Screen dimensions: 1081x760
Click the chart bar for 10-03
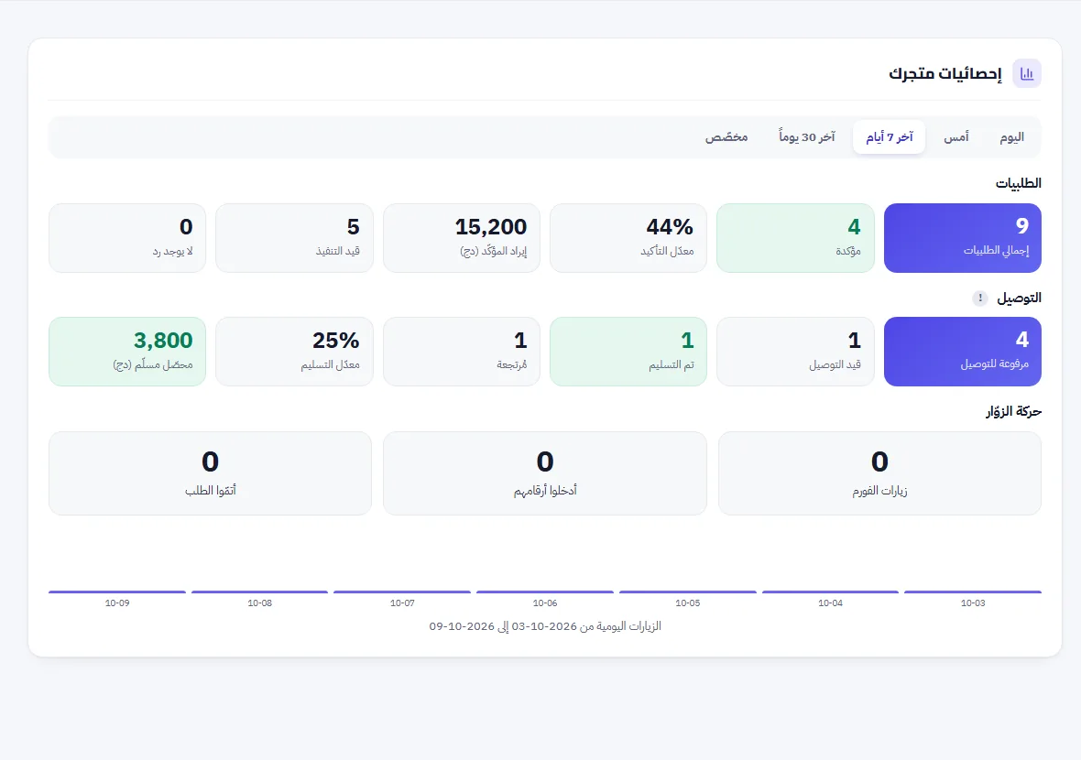click(x=973, y=592)
